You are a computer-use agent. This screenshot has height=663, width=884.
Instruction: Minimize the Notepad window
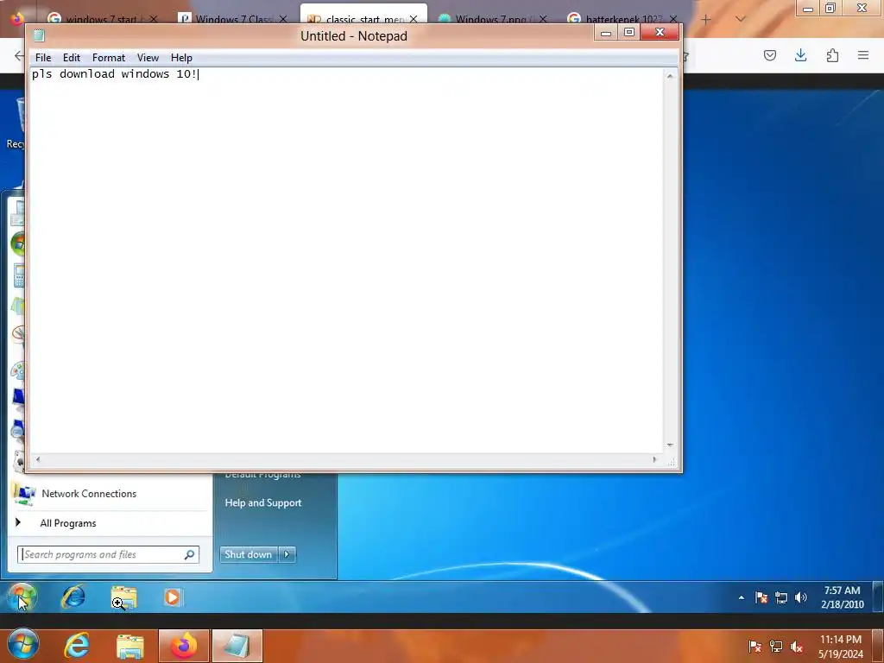click(606, 33)
